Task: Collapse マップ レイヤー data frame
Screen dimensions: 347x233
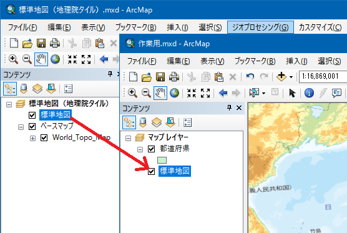Action: [x=128, y=138]
